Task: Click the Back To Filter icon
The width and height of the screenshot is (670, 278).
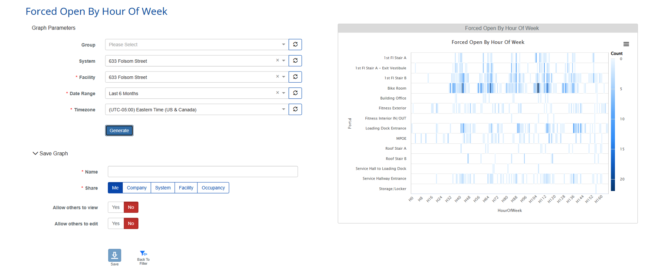Action: point(143,254)
